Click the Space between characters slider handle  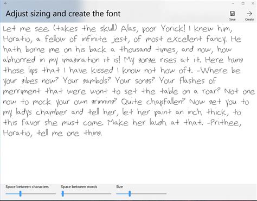click(21, 193)
